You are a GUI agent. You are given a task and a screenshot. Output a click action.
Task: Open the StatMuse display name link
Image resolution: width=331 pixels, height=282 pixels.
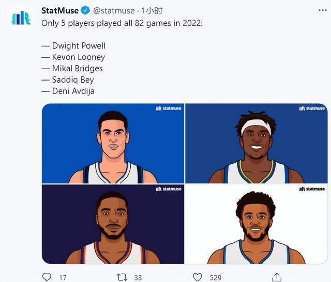60,10
